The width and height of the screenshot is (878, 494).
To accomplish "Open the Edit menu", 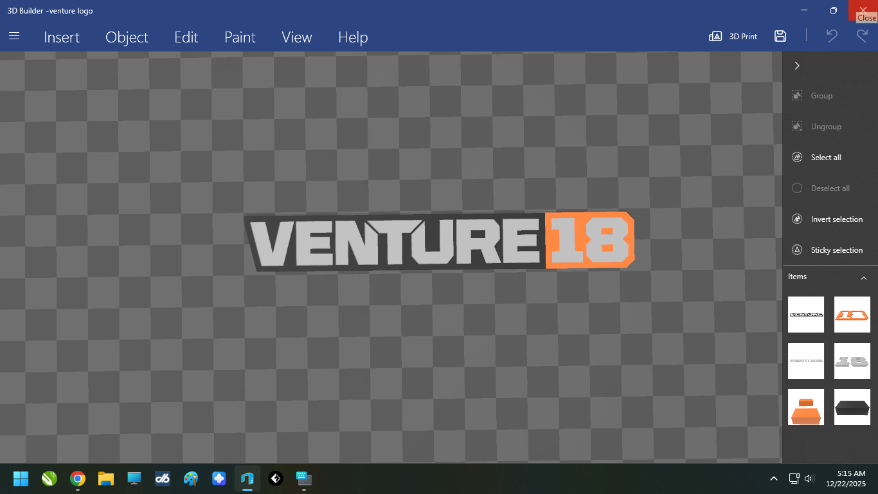I will pos(186,37).
